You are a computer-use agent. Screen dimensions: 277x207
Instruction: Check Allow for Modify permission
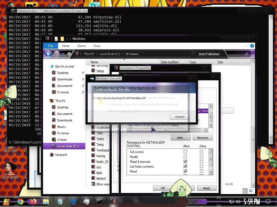pyautogui.click(x=185, y=157)
